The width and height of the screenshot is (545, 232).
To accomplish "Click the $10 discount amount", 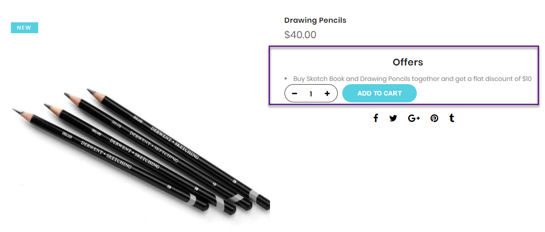I will click(526, 79).
